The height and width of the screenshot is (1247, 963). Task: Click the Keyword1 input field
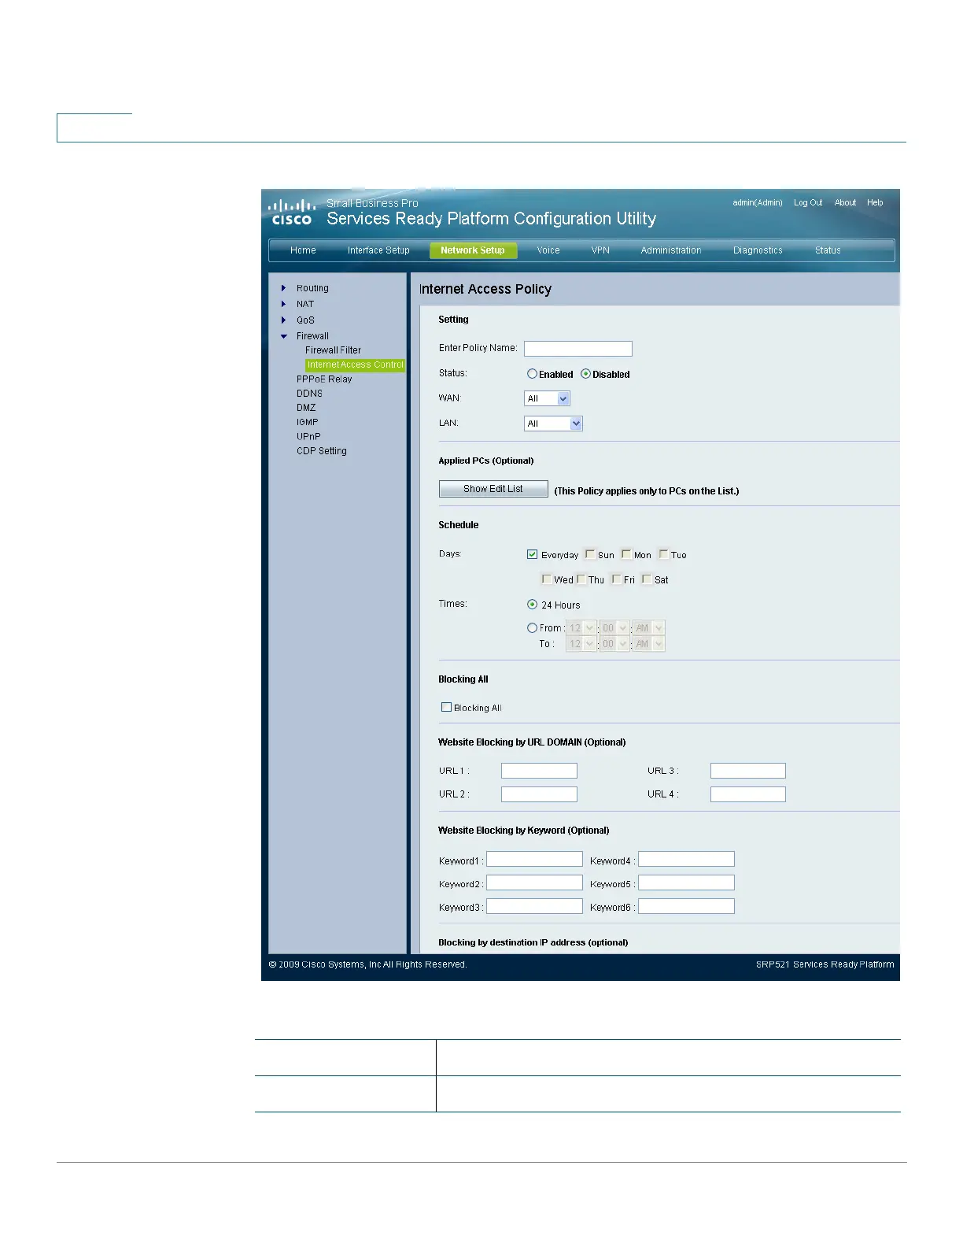535,859
